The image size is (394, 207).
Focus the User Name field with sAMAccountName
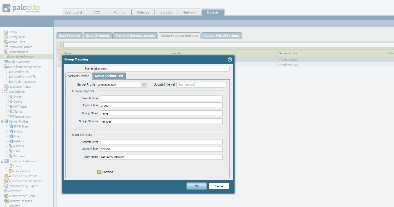tap(161, 157)
